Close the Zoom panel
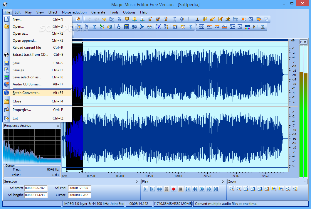The height and width of the screenshot is (209, 311). point(305,181)
